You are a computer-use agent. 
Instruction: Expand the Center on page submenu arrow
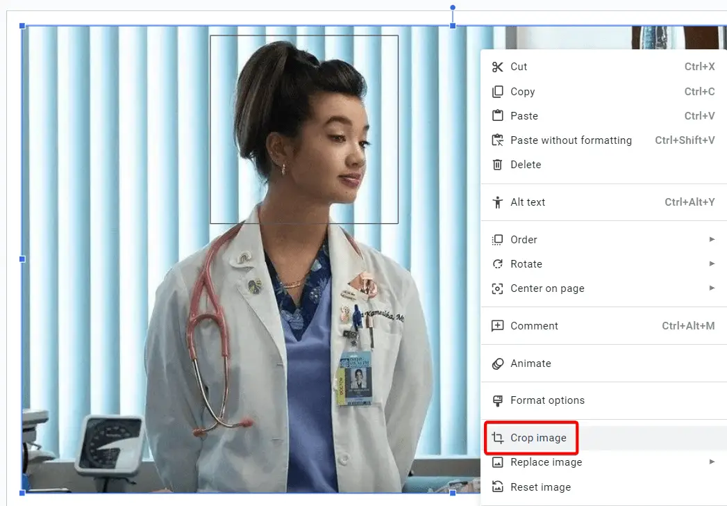click(712, 288)
